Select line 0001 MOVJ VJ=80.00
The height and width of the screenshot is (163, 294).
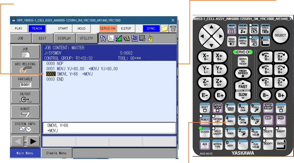82,69
